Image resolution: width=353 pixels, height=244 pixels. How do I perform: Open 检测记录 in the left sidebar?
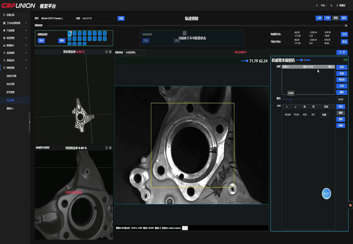click(x=11, y=15)
